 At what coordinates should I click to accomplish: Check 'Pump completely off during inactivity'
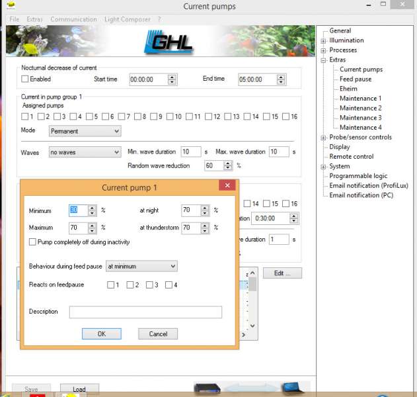coord(33,242)
